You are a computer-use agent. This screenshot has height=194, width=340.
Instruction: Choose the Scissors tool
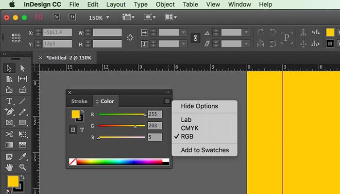pos(9,134)
